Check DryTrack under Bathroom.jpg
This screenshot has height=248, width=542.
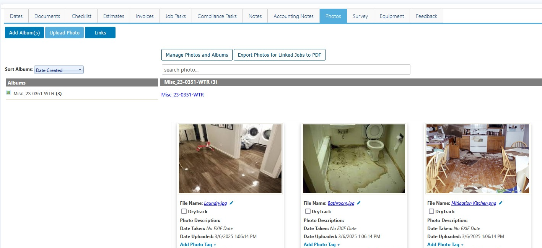click(x=308, y=211)
